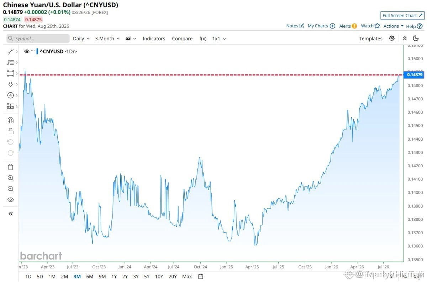Open the Indicators menu
The width and height of the screenshot is (427, 283).
pos(154,38)
